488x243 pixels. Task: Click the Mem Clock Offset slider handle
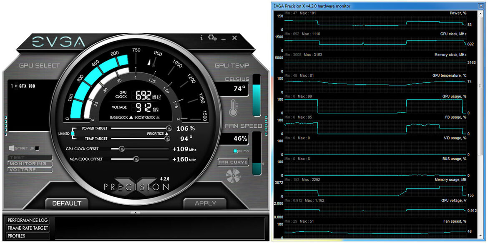click(x=136, y=159)
